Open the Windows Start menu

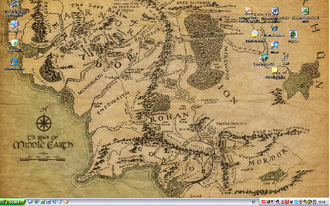[x=13, y=201]
